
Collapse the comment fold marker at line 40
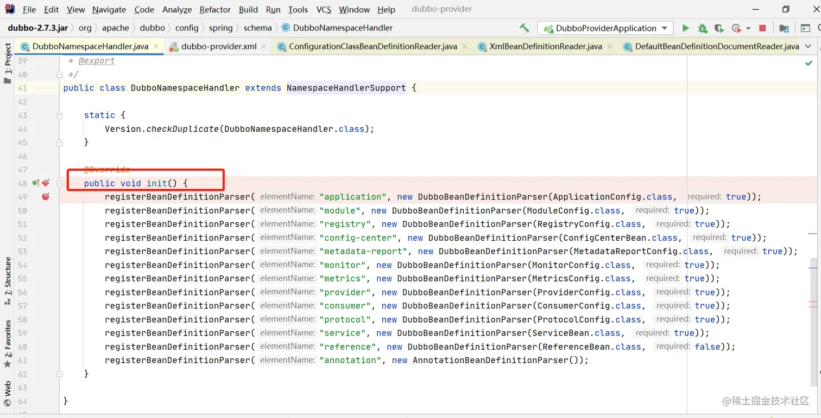(60, 74)
